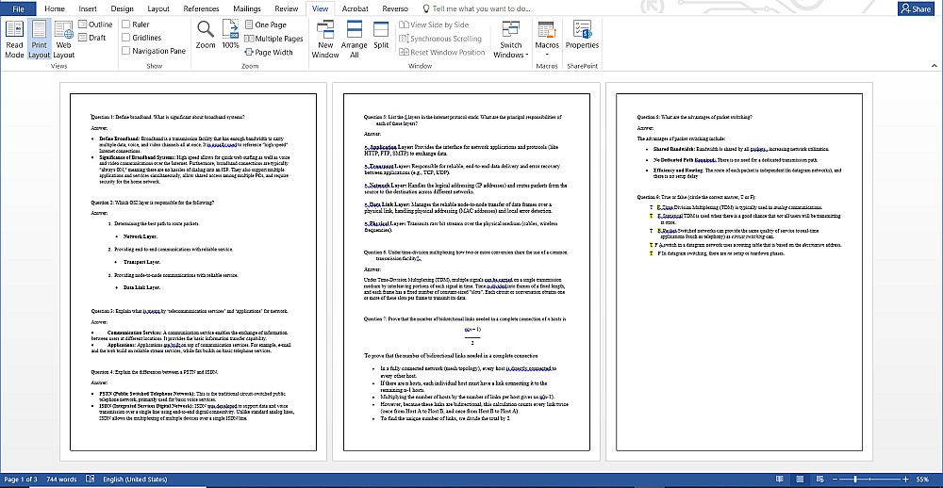Screen dimensions: 943x488
Task: Click Reset Window Position
Action: click(442, 53)
